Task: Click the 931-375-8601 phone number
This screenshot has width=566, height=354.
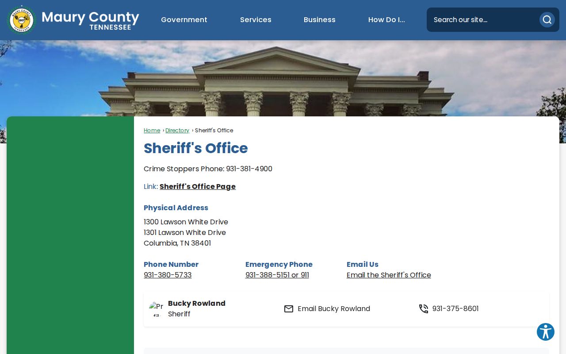Action: [455, 309]
